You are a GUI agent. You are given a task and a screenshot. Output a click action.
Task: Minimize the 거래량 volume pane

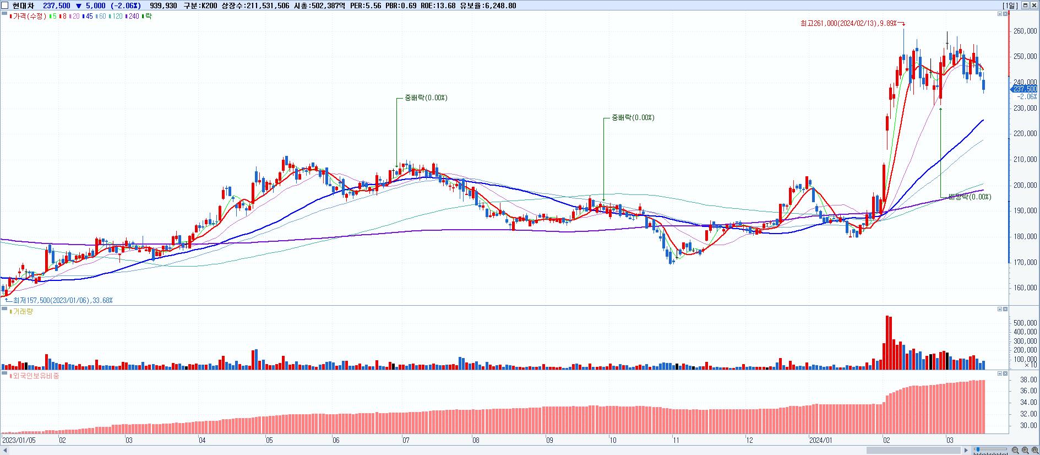point(999,309)
